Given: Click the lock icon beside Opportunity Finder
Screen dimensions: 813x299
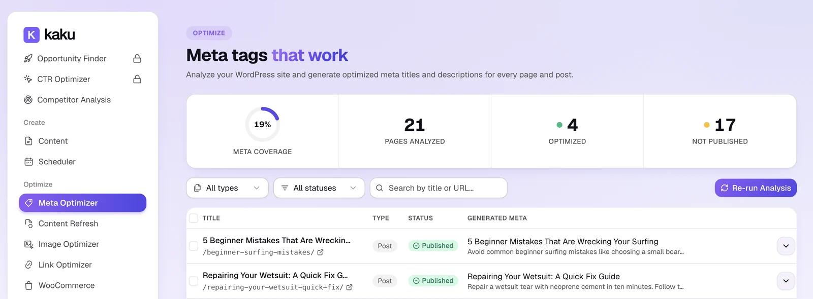Looking at the screenshot, I should 137,58.
